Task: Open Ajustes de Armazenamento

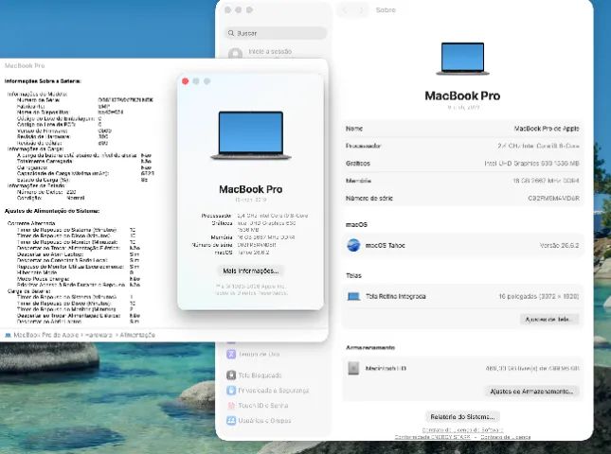Action: 531,392
